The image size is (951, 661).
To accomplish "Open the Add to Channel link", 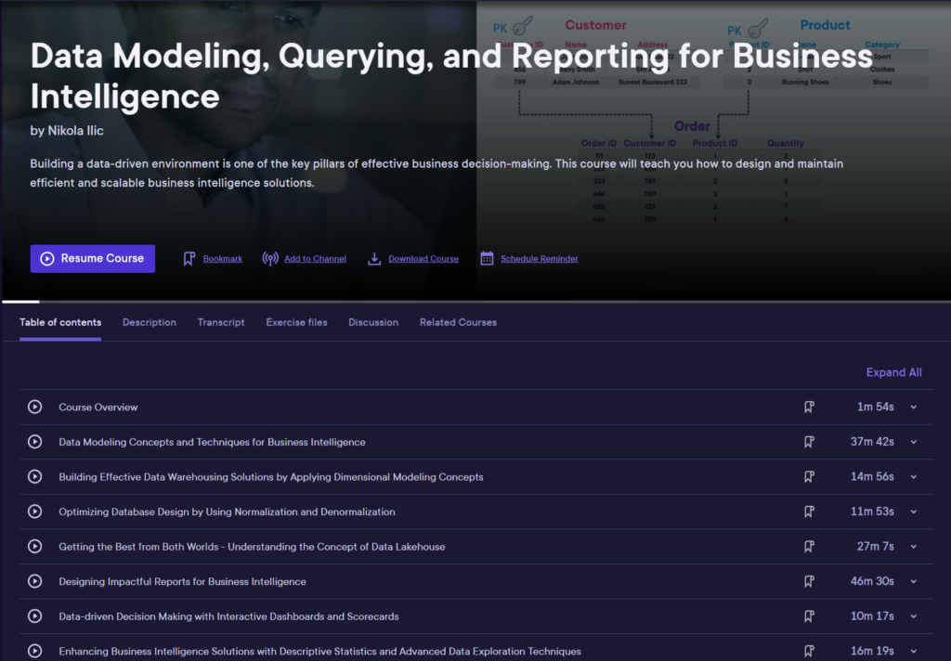I will click(x=316, y=259).
